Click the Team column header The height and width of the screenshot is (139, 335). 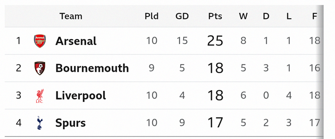(x=71, y=16)
